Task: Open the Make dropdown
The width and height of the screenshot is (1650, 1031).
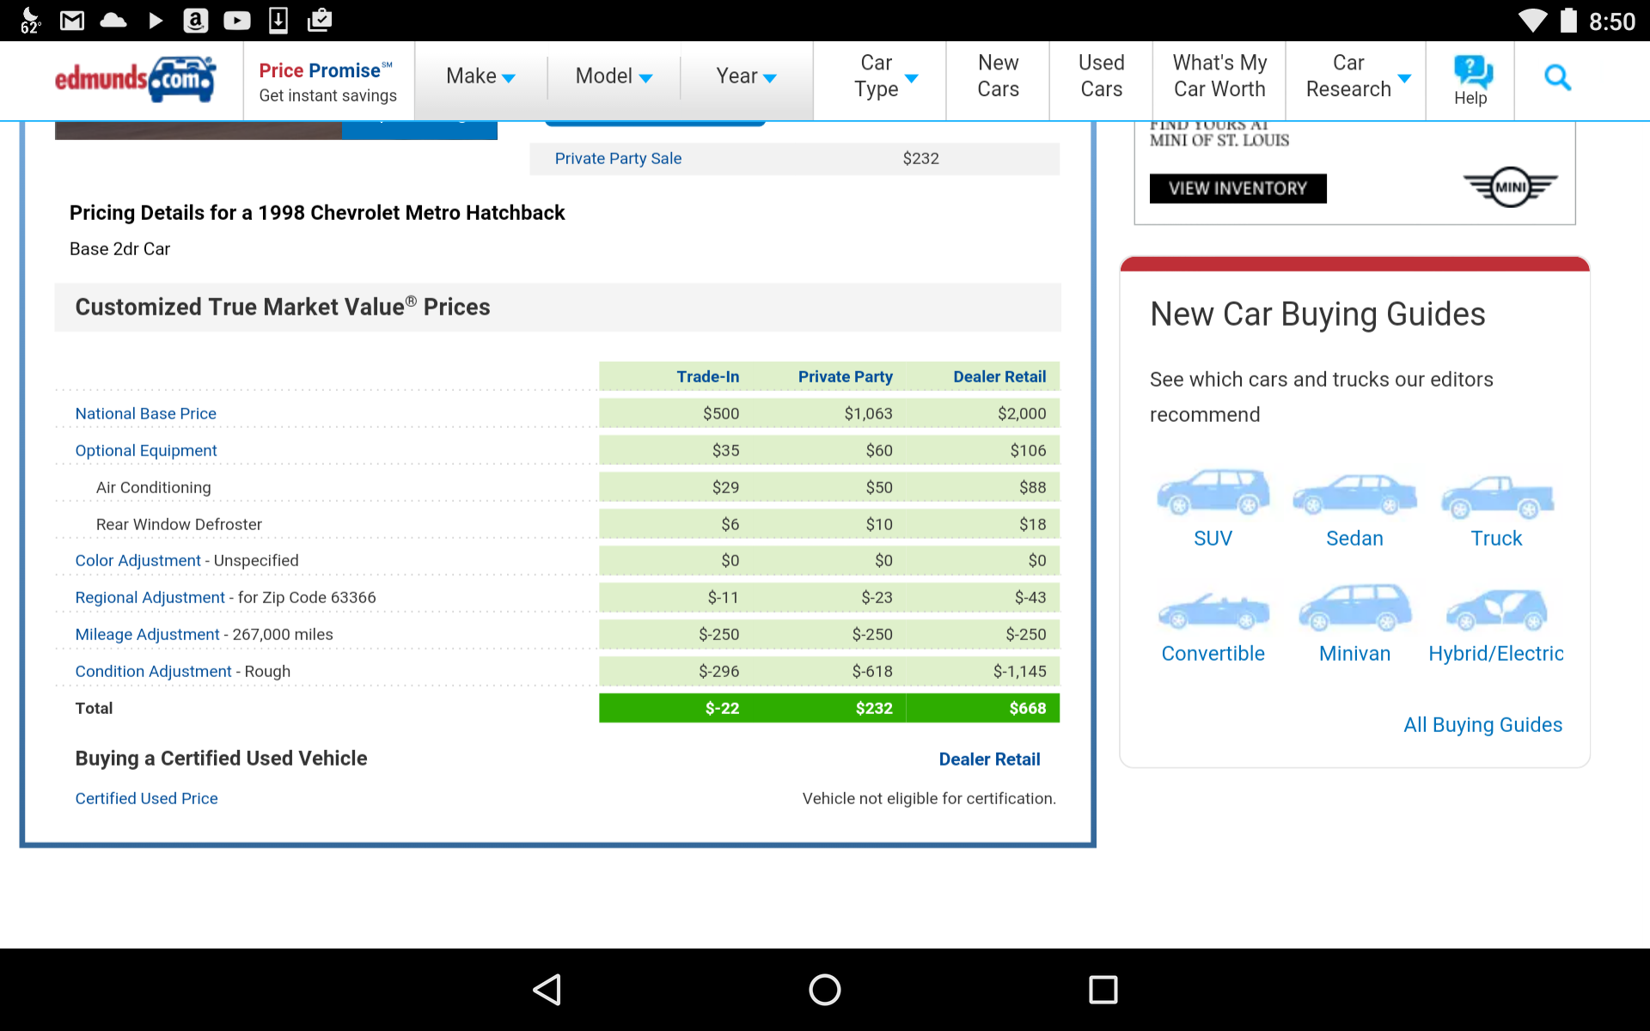Action: (x=480, y=76)
